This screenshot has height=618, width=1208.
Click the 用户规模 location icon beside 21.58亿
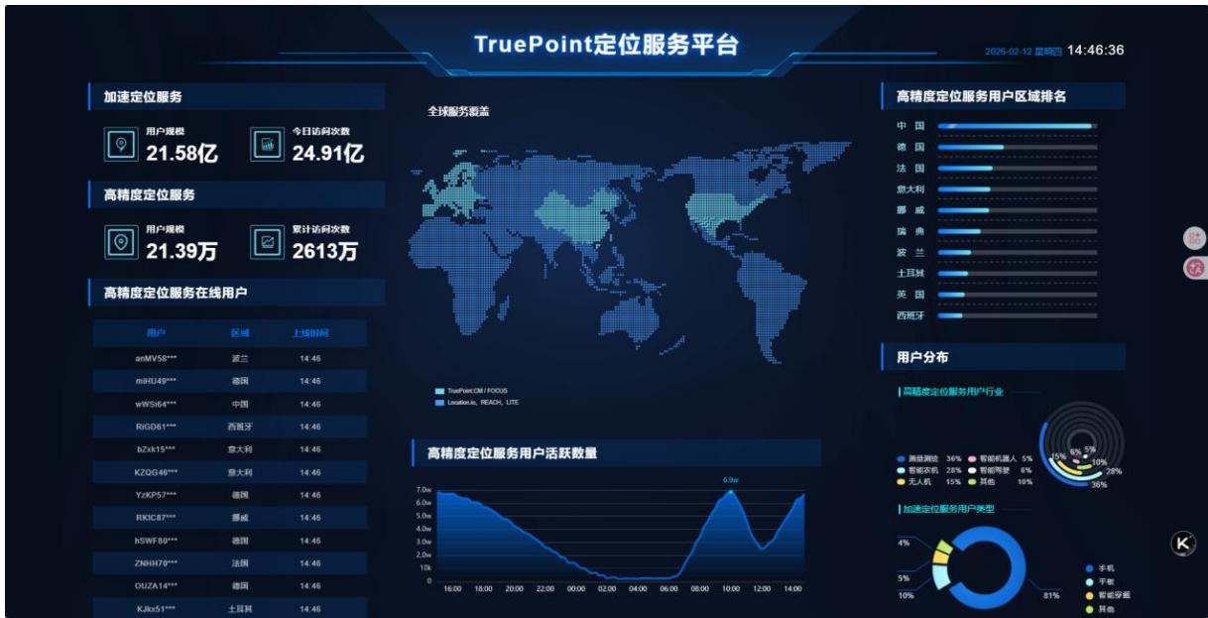120,145
